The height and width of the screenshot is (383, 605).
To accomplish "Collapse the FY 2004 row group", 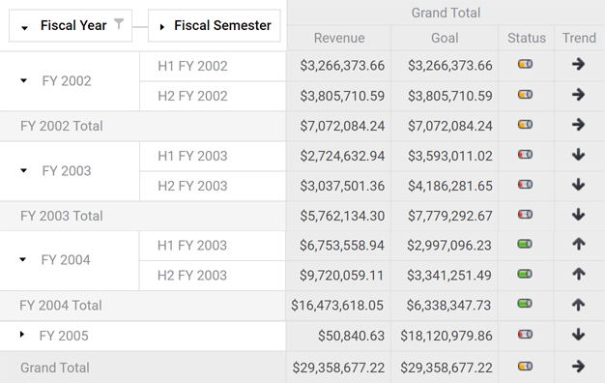I will pyautogui.click(x=23, y=259).
